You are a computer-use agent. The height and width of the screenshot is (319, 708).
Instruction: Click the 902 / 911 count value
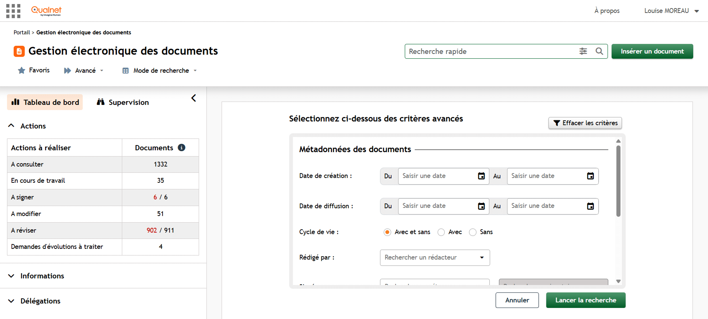161,230
